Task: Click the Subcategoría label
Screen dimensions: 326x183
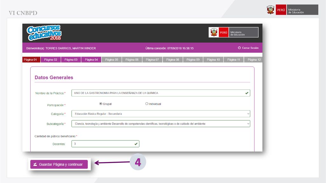Action: pyautogui.click(x=56, y=124)
